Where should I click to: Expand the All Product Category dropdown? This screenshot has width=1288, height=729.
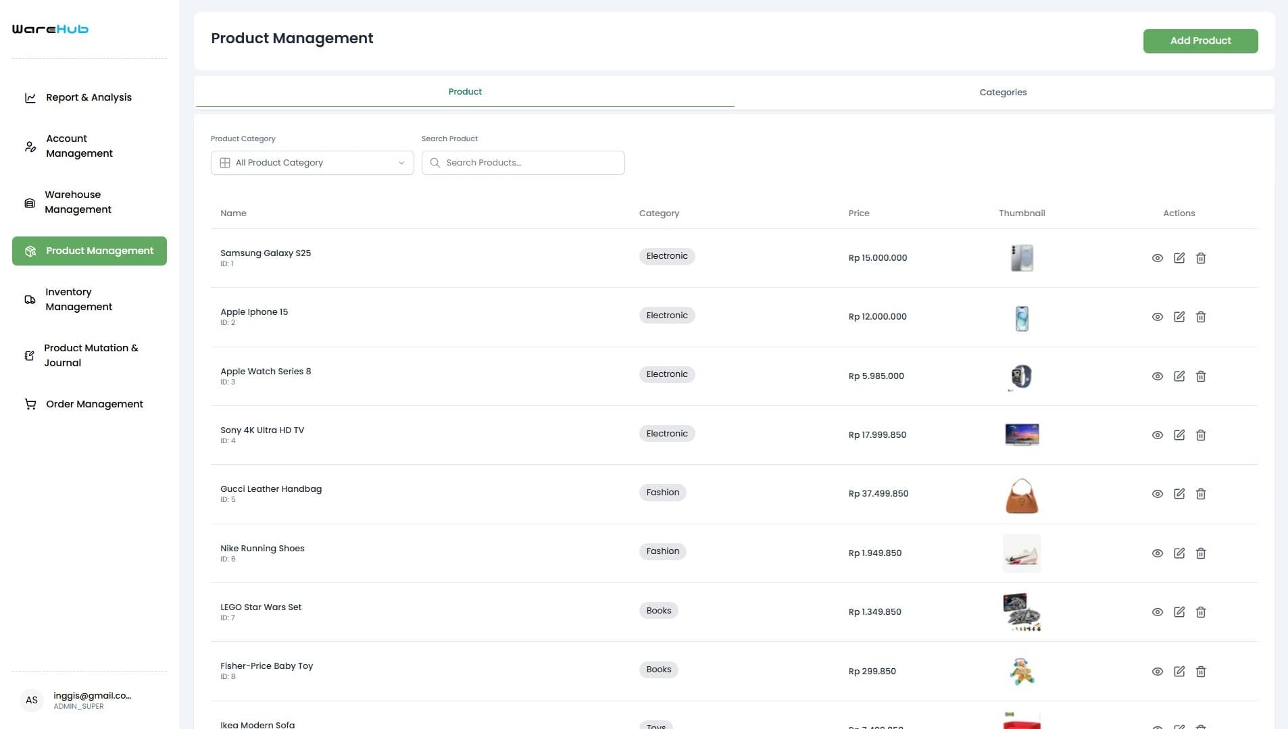coord(312,162)
